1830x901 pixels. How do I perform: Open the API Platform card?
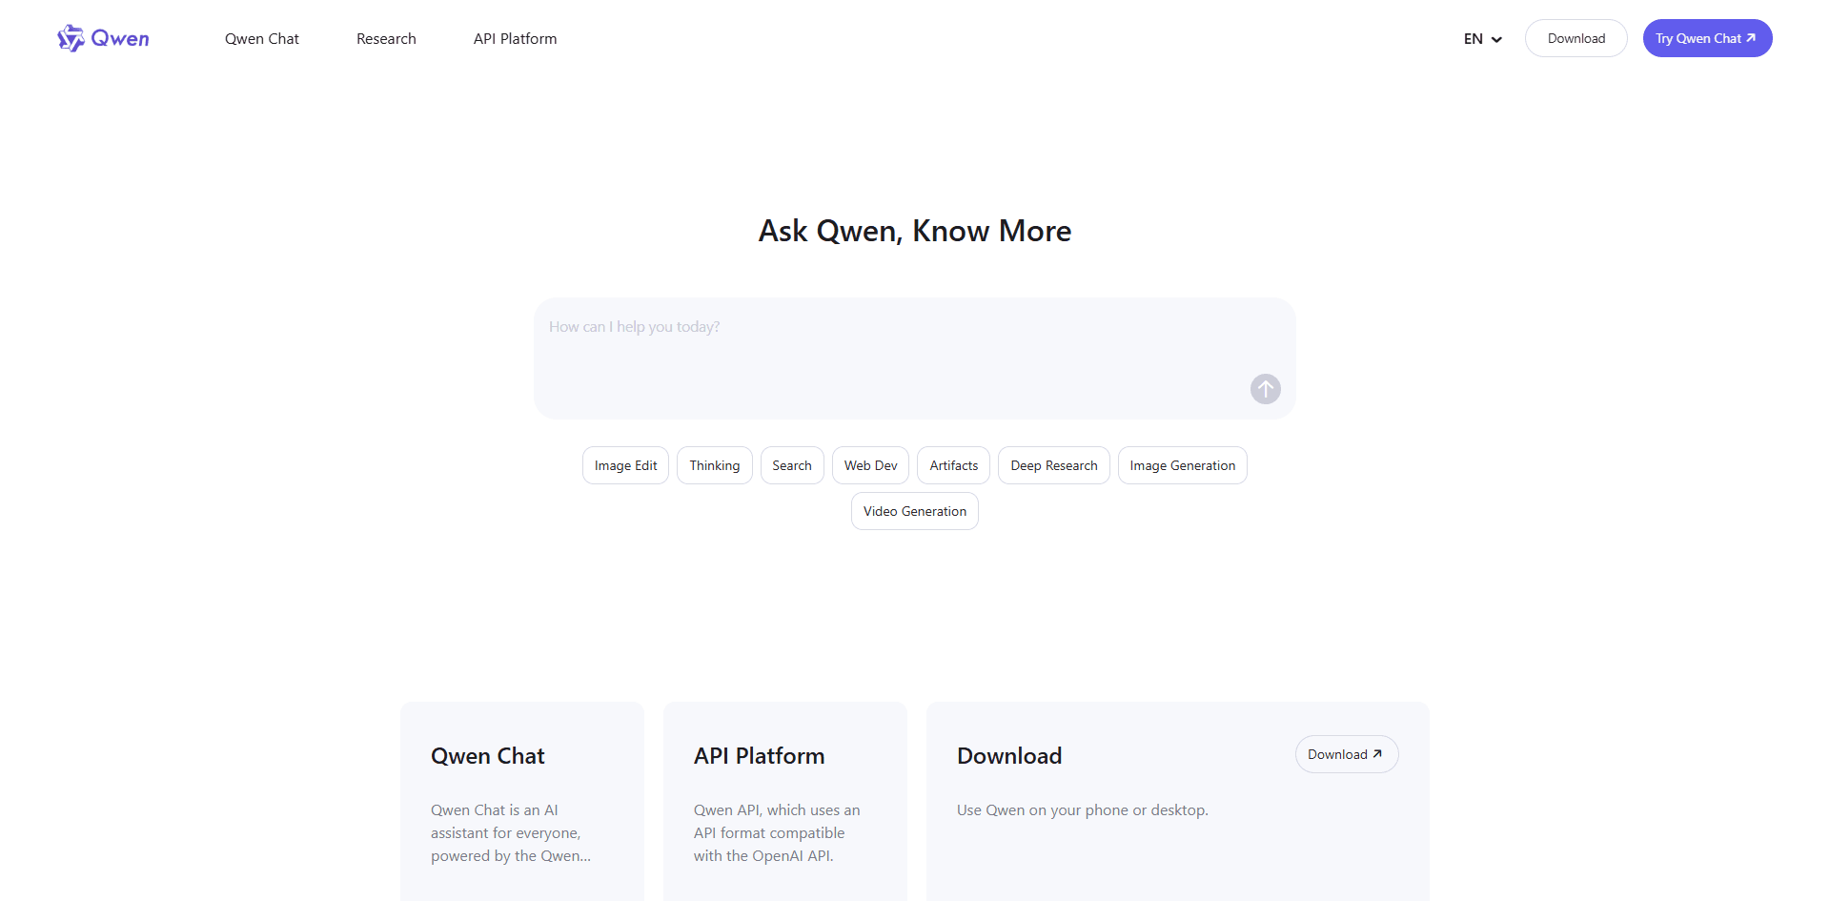(x=784, y=801)
